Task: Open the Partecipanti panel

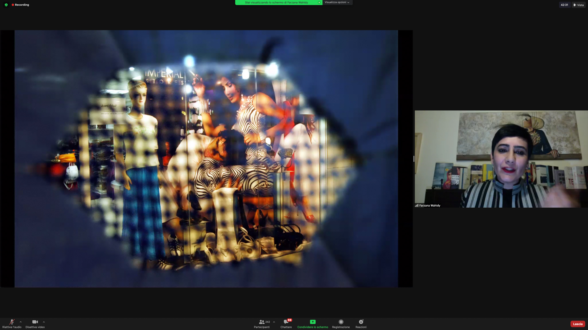Action: 262,324
